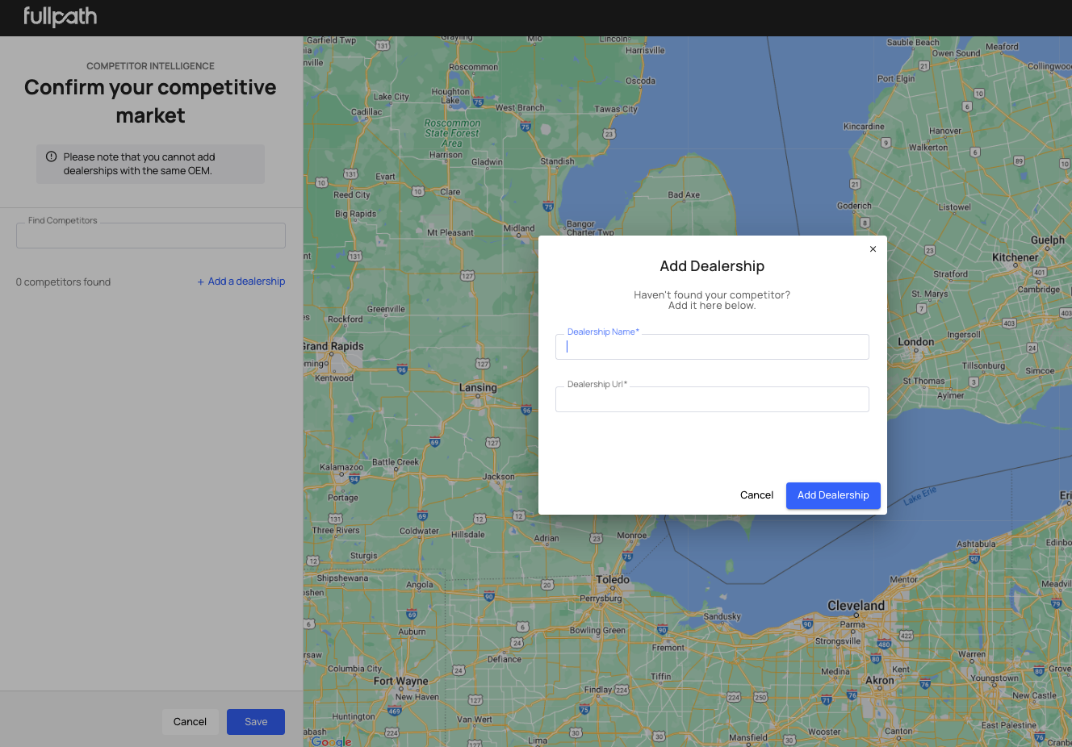This screenshot has height=747, width=1072.
Task: Click the Toledo city label on map
Action: pos(613,580)
